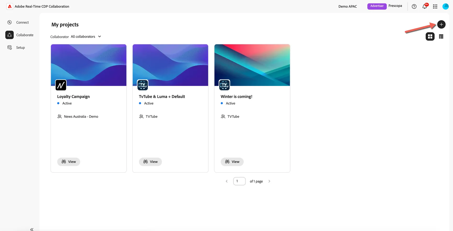Open TvTube & Luma + Default banner thumbnail

click(170, 65)
